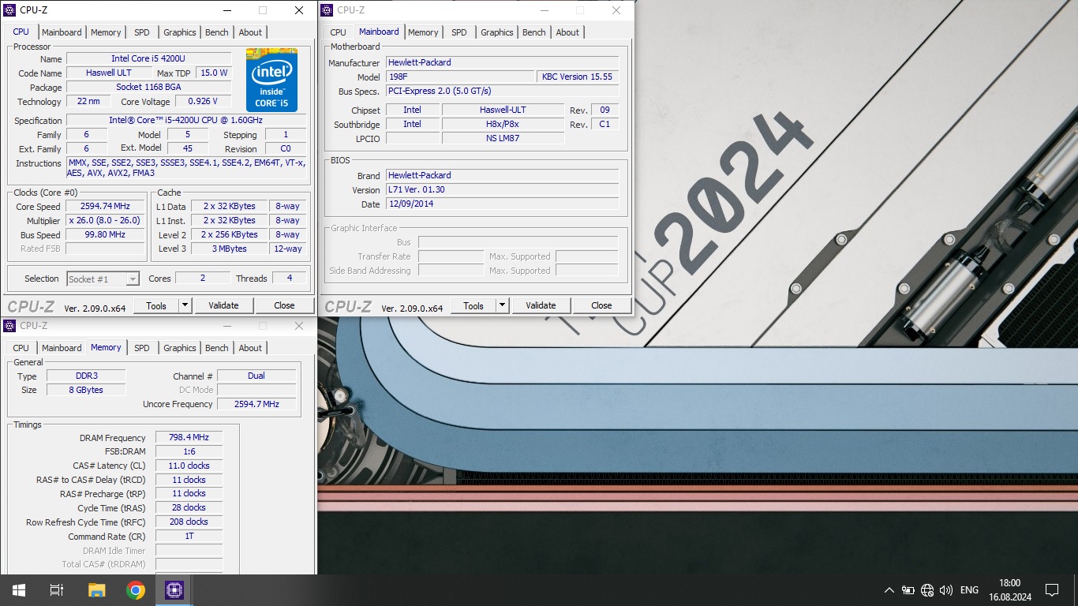The width and height of the screenshot is (1078, 606).
Task: Click the BIOS Version L71 Ver. 01.30
Action: (x=502, y=189)
